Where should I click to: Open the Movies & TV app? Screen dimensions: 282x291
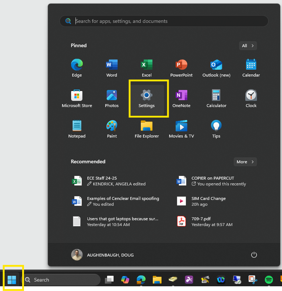click(181, 129)
